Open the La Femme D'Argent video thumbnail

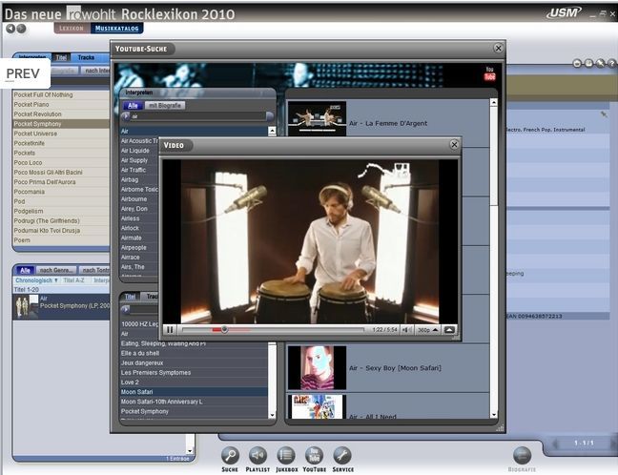click(x=317, y=118)
